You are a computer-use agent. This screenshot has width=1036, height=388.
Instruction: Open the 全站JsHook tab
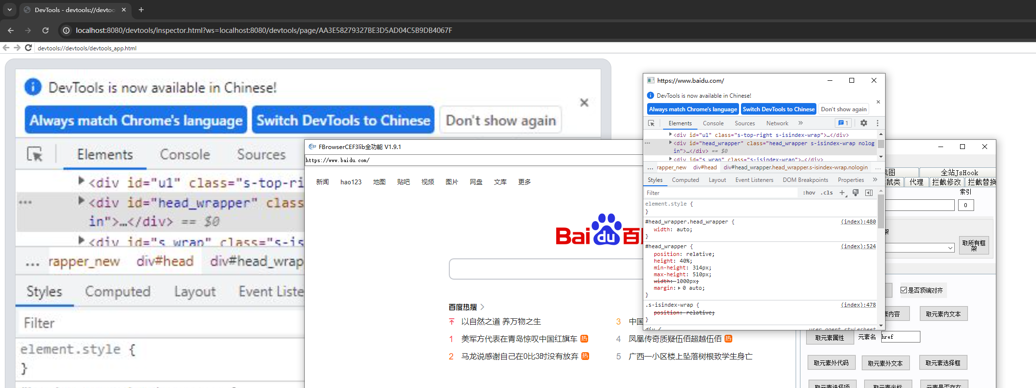tap(959, 172)
